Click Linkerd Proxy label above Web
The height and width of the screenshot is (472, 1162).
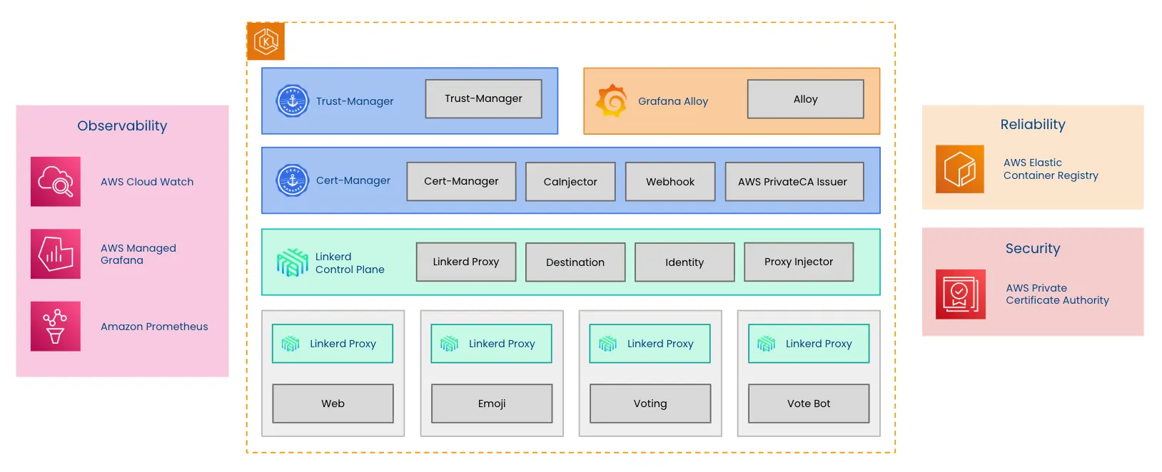coord(343,344)
